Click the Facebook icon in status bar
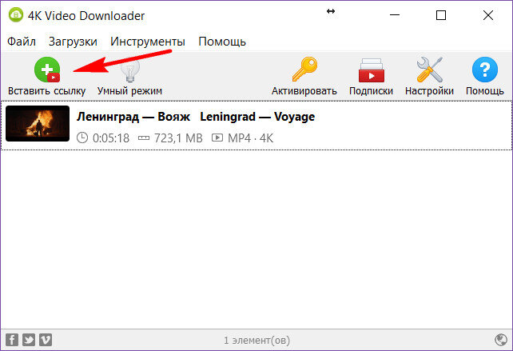Viewport: 513px width, 351px height. [12, 340]
